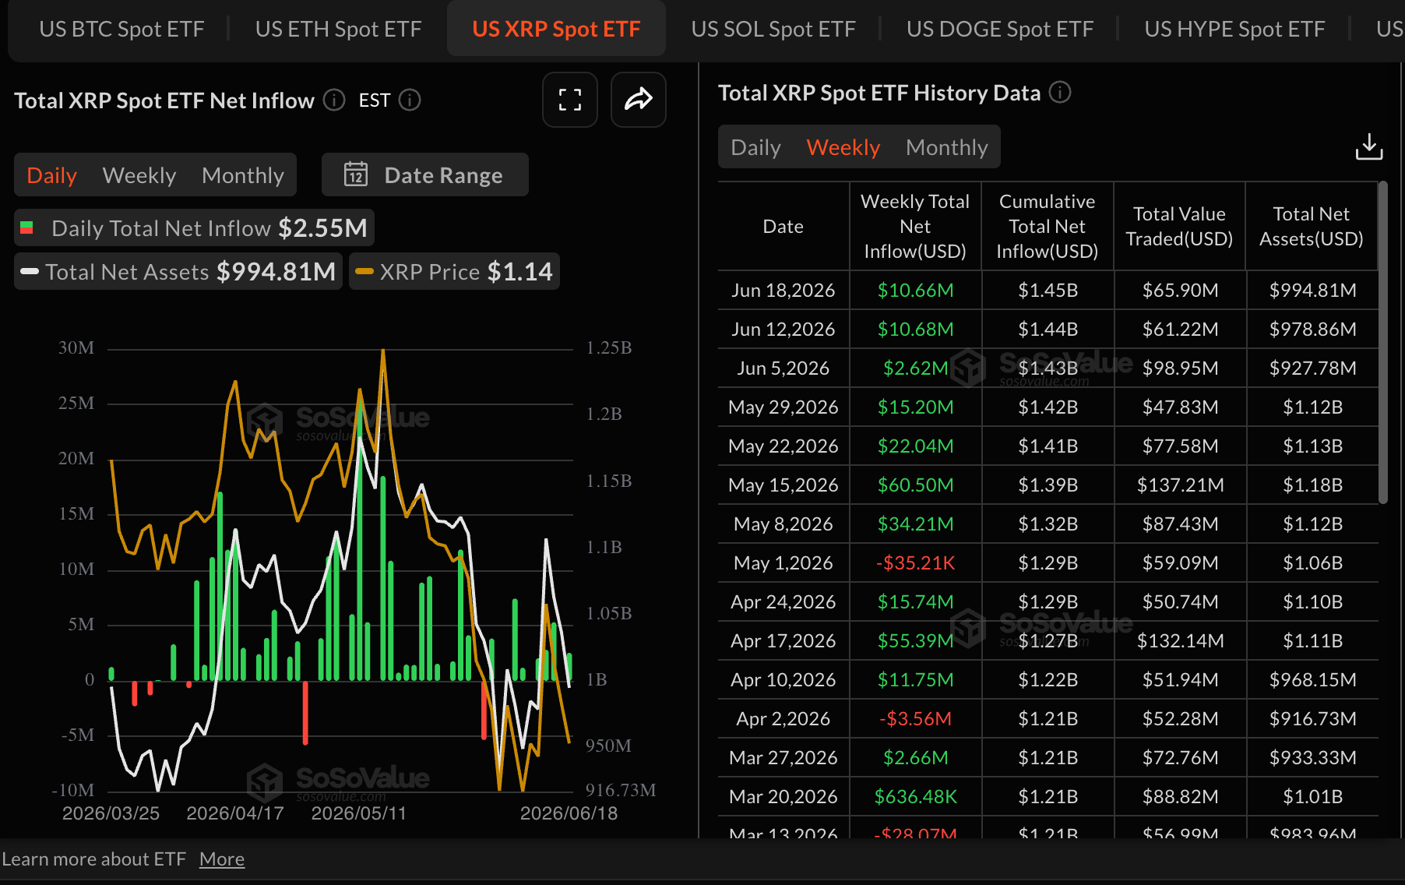
Task: Follow the More link about ETF
Action: 222,859
